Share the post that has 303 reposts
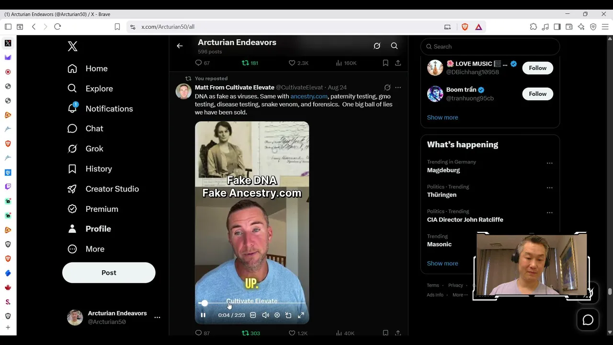The image size is (613, 345). point(398,333)
